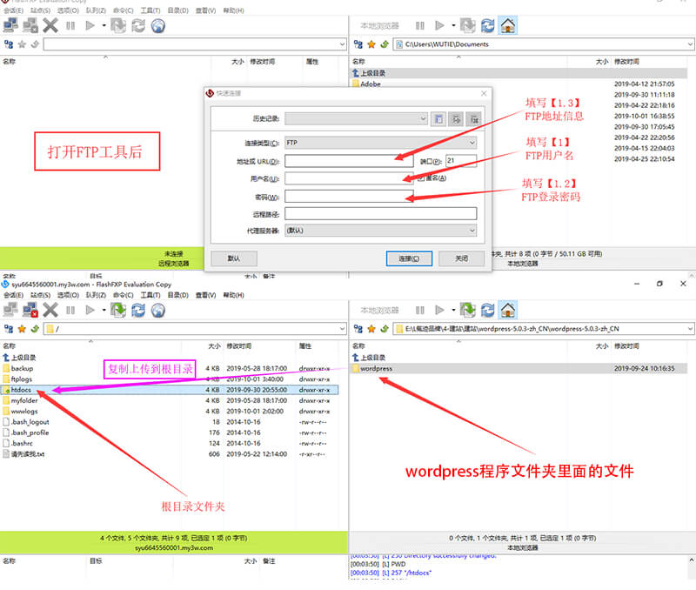The width and height of the screenshot is (696, 590).
Task: Click the home icon in top local browser toolbar
Action: [508, 25]
